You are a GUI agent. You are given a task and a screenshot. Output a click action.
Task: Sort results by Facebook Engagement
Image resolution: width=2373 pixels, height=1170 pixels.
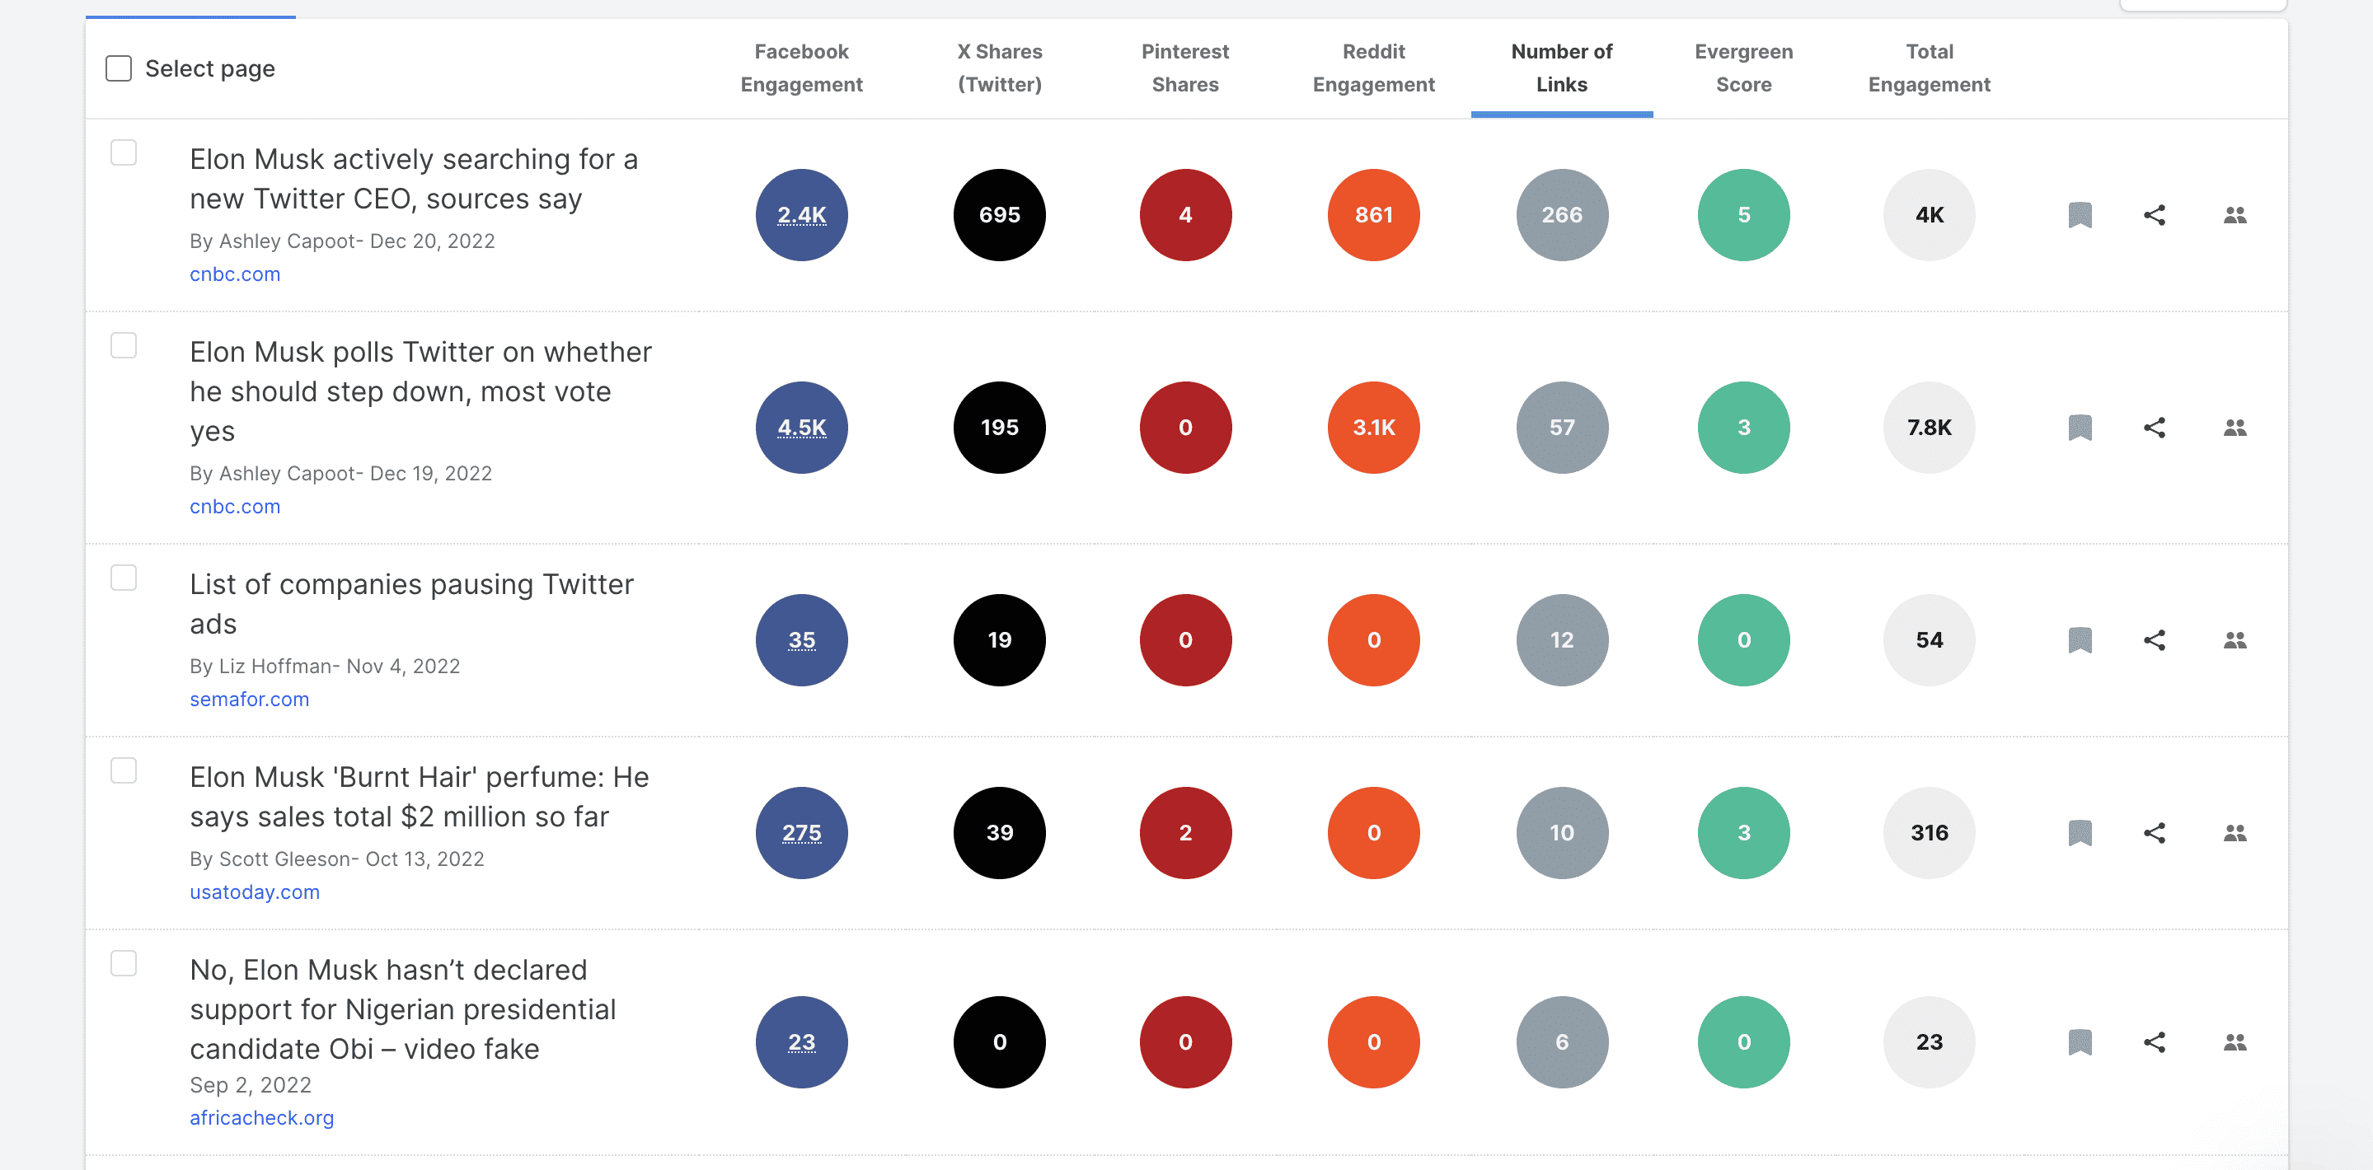pos(800,68)
